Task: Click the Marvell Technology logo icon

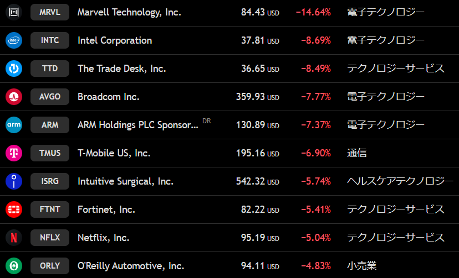Action: pos(14,12)
